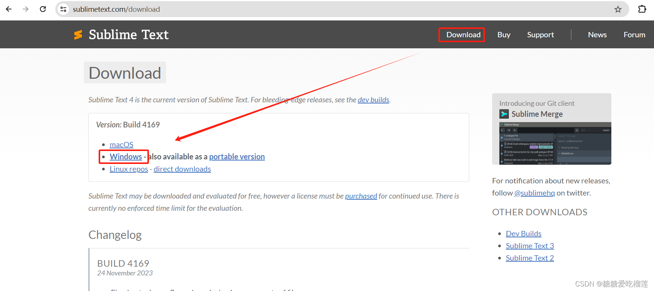Viewport: 654px width, 291px height.
Task: Open the portable version link
Action: point(237,157)
